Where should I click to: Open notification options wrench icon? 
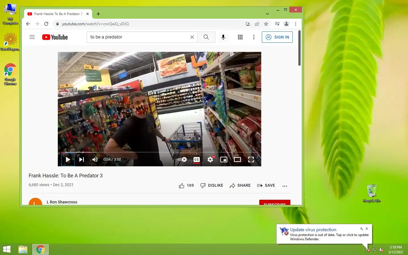(362, 229)
